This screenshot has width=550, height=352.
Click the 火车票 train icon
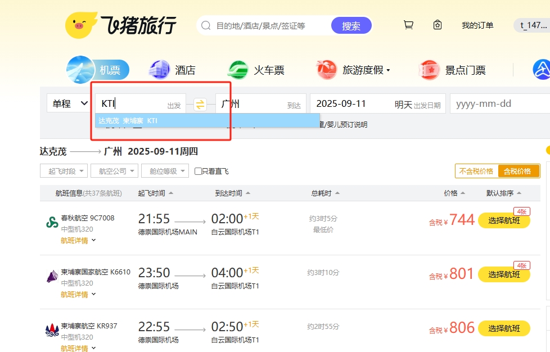[x=238, y=70]
